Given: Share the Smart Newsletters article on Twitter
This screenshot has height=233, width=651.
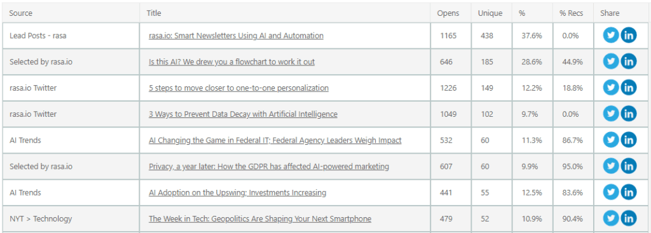Looking at the screenshot, I should [x=611, y=36].
